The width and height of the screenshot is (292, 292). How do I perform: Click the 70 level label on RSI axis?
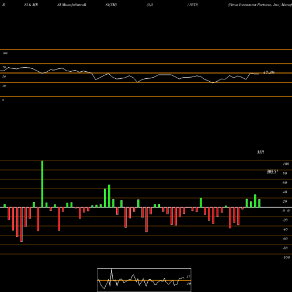(x=4, y=67)
